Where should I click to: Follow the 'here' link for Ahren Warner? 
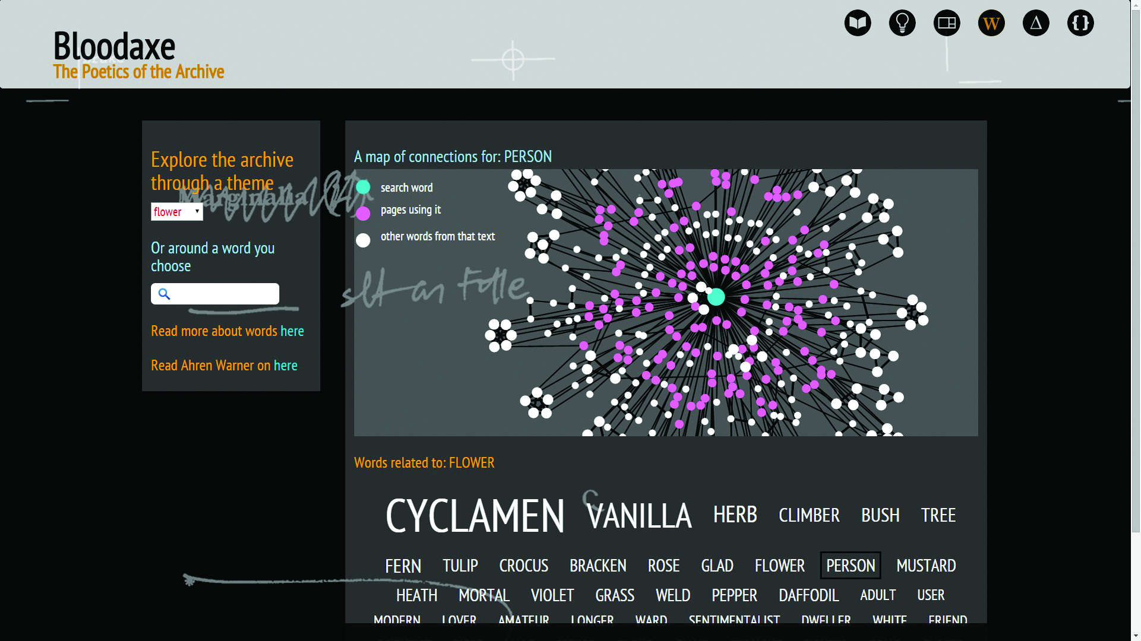pos(285,366)
